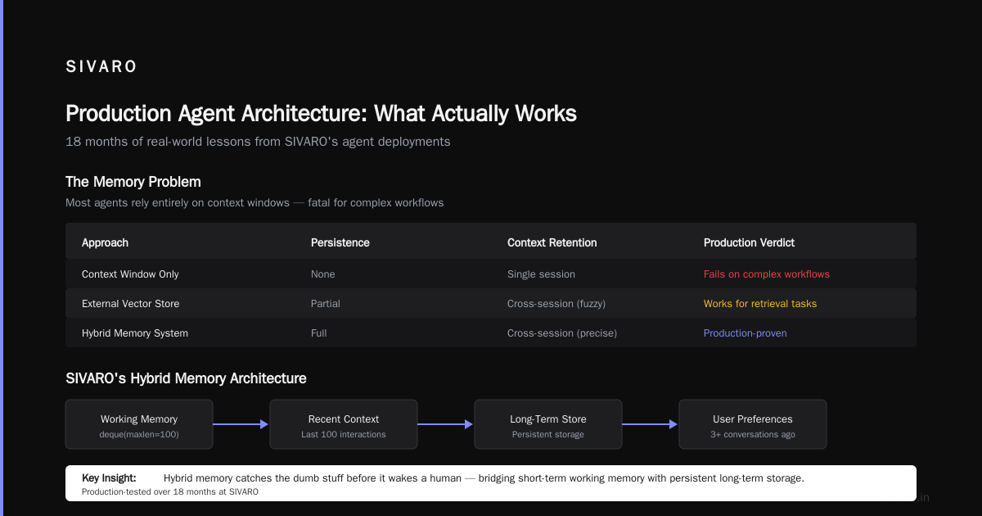
Task: Click the Production Agent Architecture title
Action: tap(321, 113)
